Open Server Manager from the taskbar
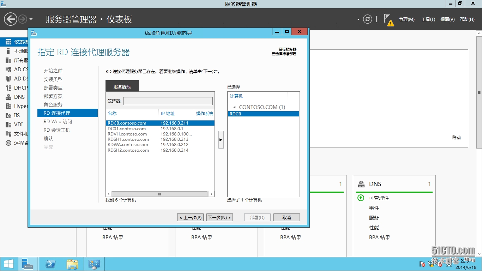Image resolution: width=482 pixels, height=271 pixels. pyautogui.click(x=27, y=264)
